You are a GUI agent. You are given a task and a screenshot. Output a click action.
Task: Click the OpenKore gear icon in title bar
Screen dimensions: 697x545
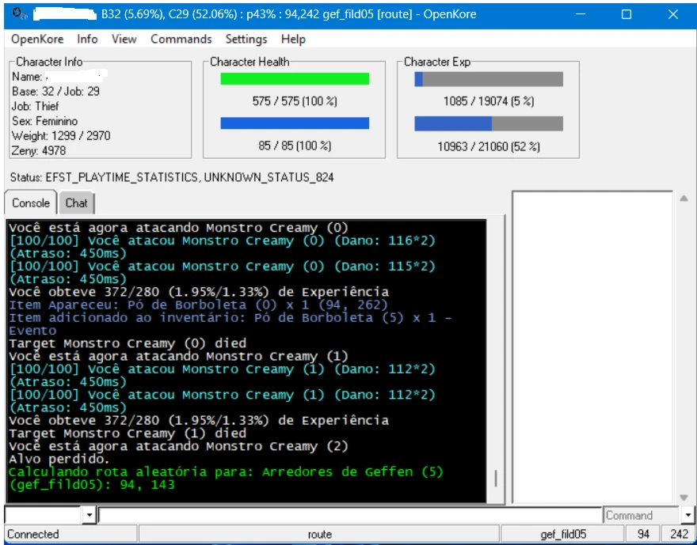[20, 14]
